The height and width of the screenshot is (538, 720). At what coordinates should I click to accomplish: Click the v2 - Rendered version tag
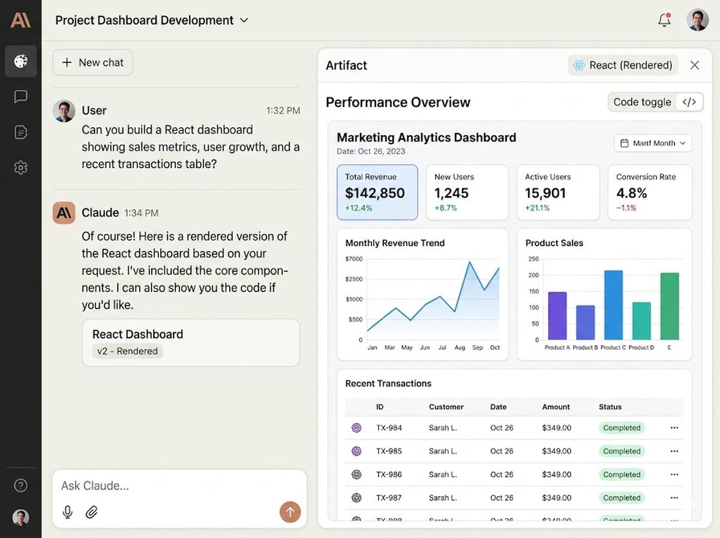pyautogui.click(x=127, y=351)
